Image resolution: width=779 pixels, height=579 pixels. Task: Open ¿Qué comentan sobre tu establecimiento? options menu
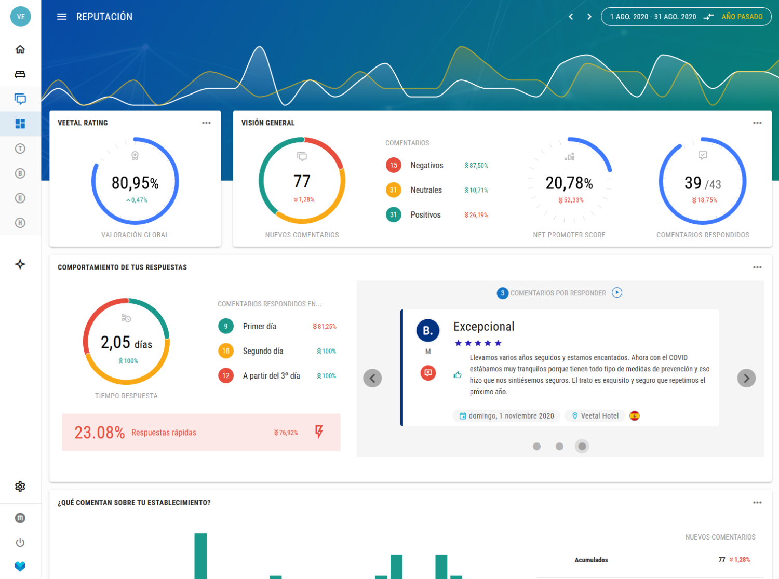[x=757, y=503]
